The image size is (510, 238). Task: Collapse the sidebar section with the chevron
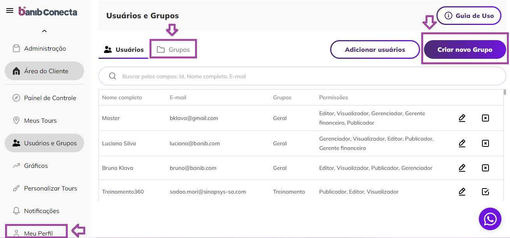(x=44, y=31)
